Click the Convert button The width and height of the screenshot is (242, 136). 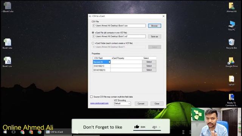[141, 104]
